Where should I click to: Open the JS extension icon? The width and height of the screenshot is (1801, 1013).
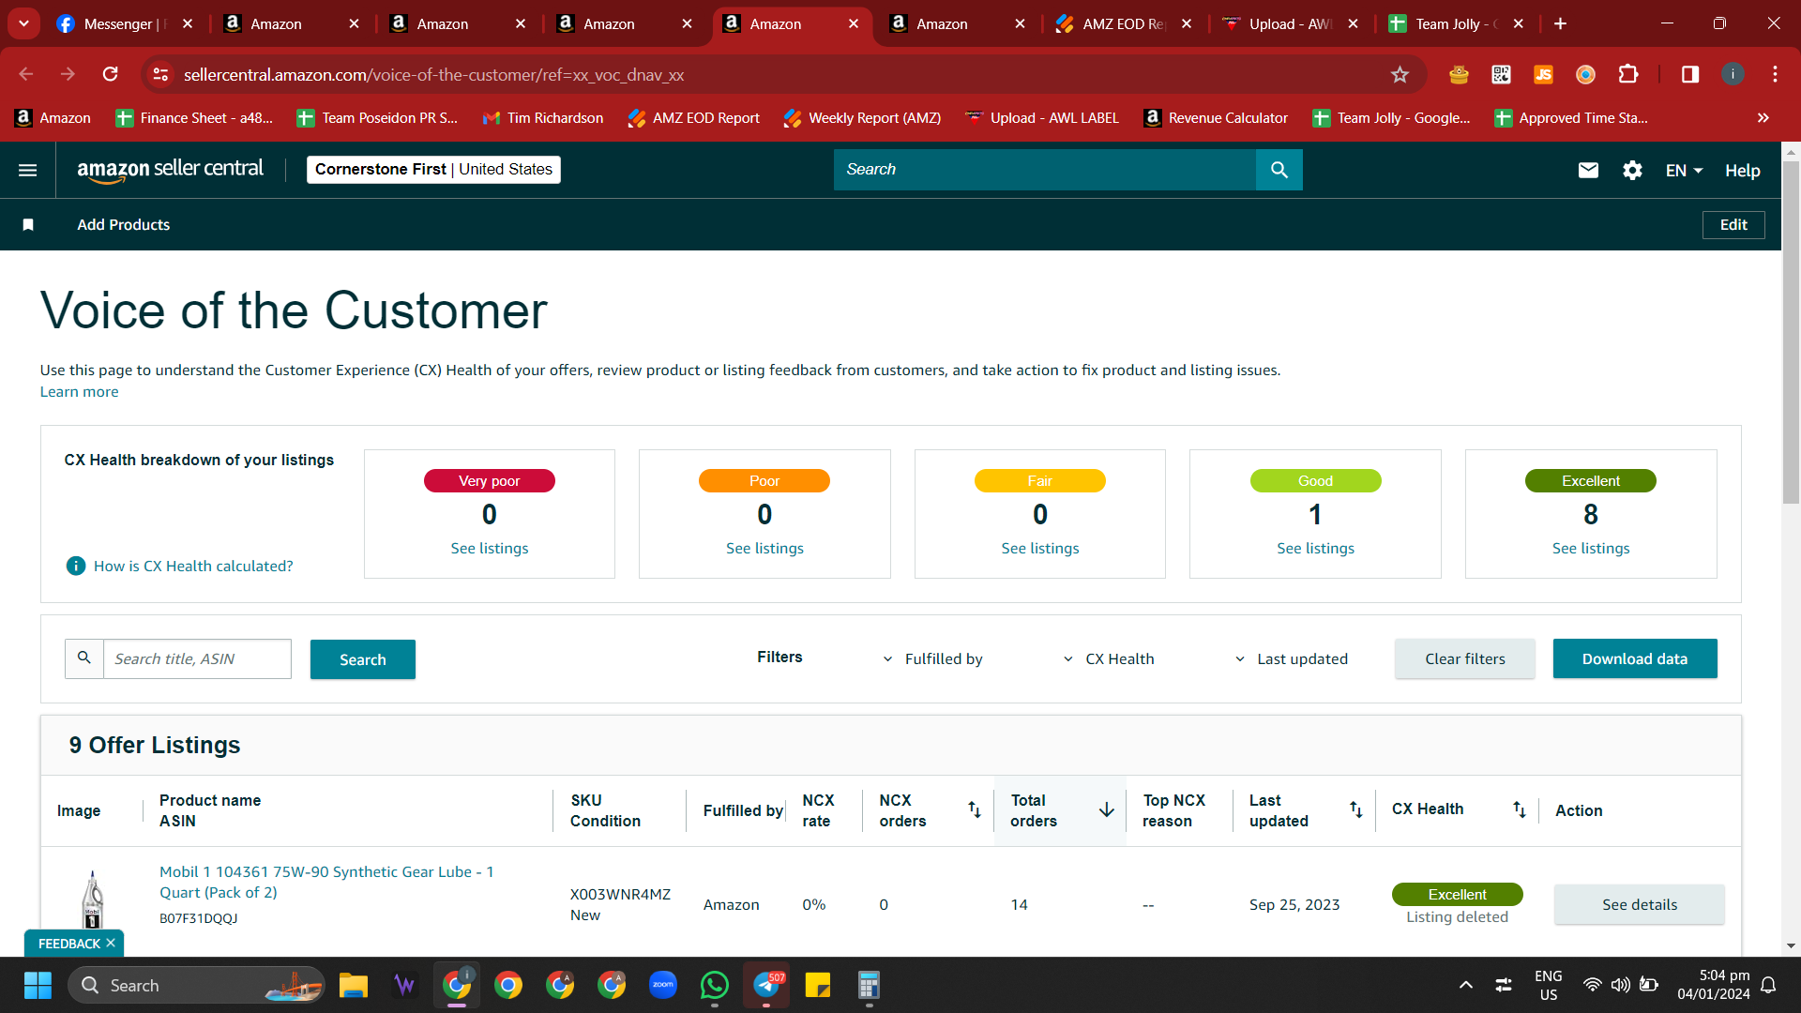1543,74
